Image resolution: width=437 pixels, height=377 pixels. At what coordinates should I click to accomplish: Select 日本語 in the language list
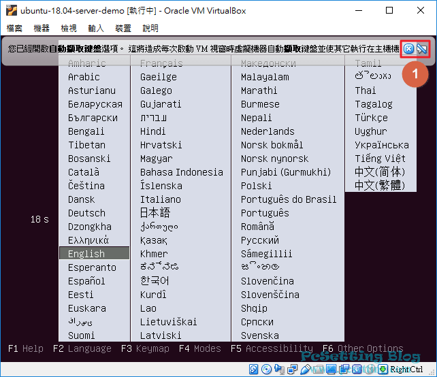tap(155, 212)
